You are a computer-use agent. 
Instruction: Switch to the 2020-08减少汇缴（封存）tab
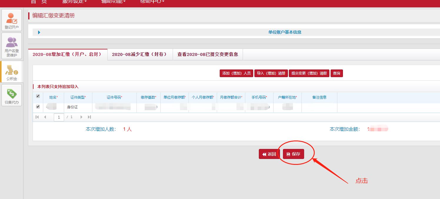pyautogui.click(x=140, y=54)
